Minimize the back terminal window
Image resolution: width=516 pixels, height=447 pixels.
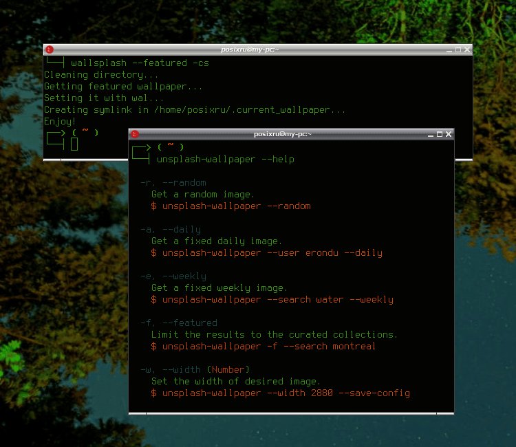click(x=449, y=50)
